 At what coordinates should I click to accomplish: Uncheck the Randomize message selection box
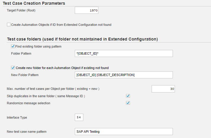[128, 103]
